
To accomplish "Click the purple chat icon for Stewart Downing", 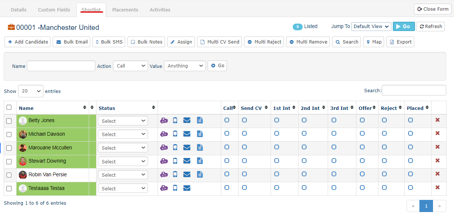I will click(164, 161).
